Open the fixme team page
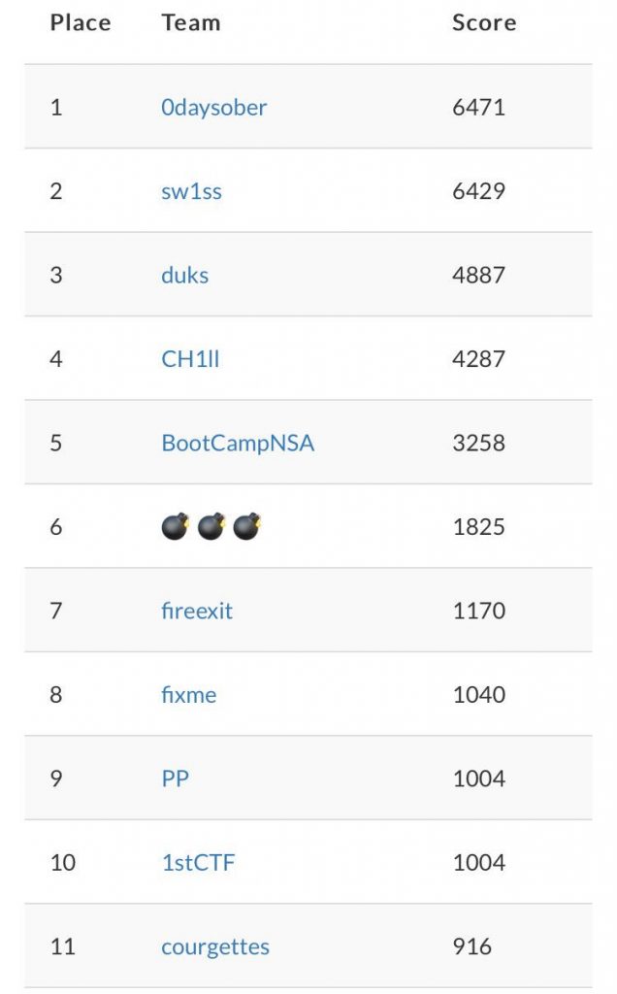This screenshot has width=617, height=994. 188,694
